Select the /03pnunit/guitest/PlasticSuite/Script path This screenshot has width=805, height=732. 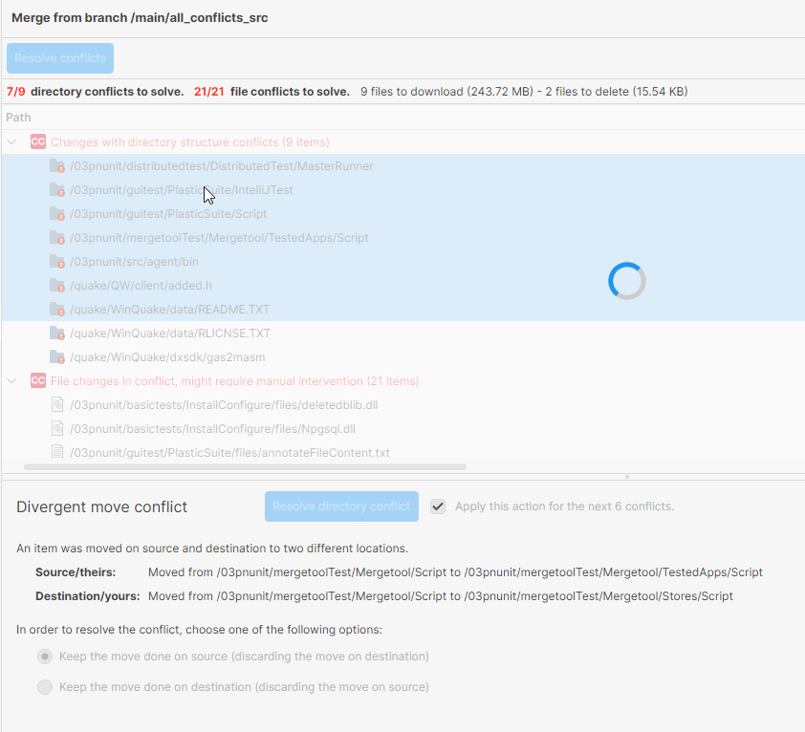click(x=163, y=213)
